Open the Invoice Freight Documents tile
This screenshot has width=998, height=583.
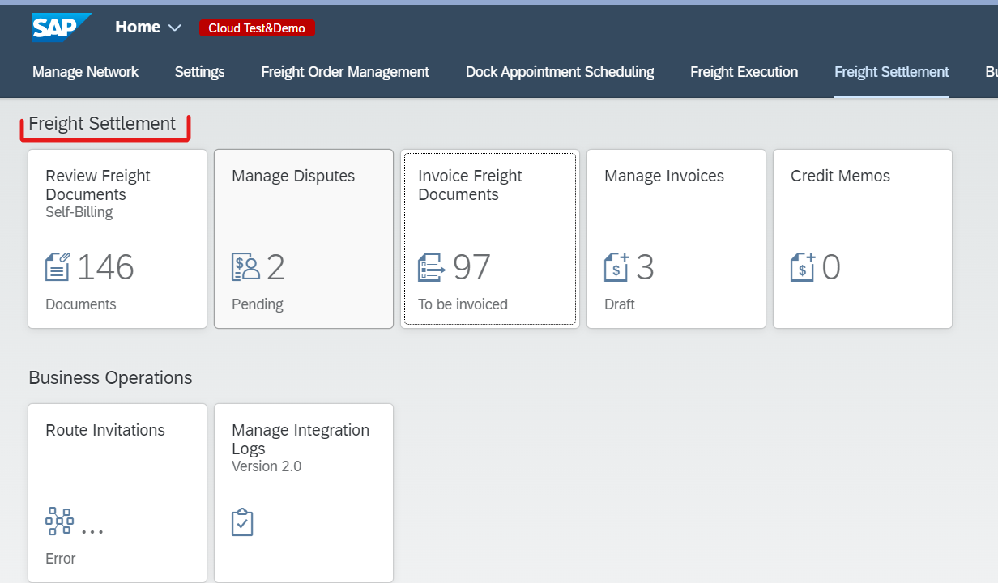coord(489,238)
